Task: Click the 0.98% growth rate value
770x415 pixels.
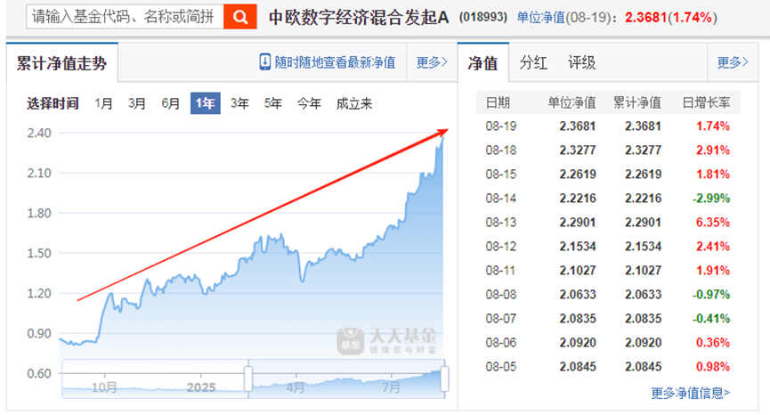Action: pos(713,367)
